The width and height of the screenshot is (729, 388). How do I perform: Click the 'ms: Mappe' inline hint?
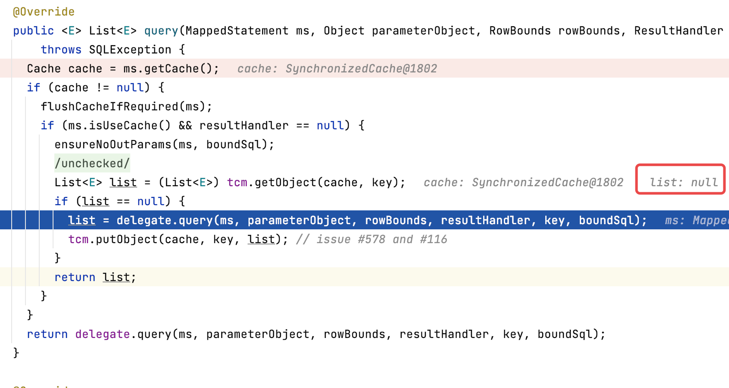pos(697,220)
